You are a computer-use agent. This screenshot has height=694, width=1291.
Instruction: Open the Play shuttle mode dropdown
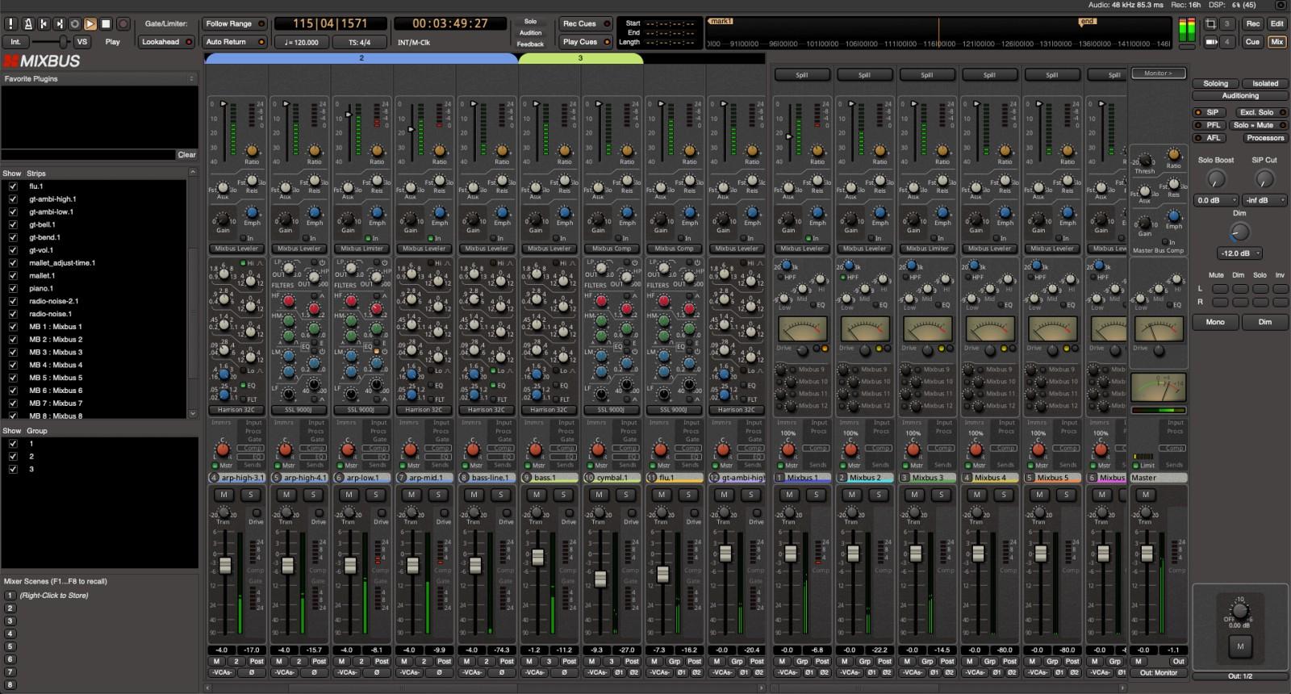tap(113, 42)
